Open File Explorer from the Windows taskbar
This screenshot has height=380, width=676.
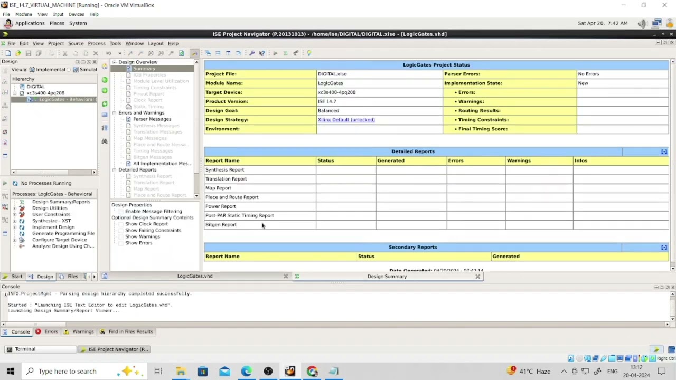(181, 372)
